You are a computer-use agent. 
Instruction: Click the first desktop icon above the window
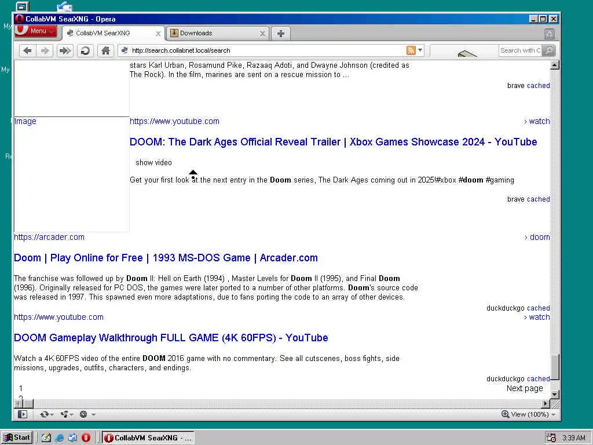[23, 6]
